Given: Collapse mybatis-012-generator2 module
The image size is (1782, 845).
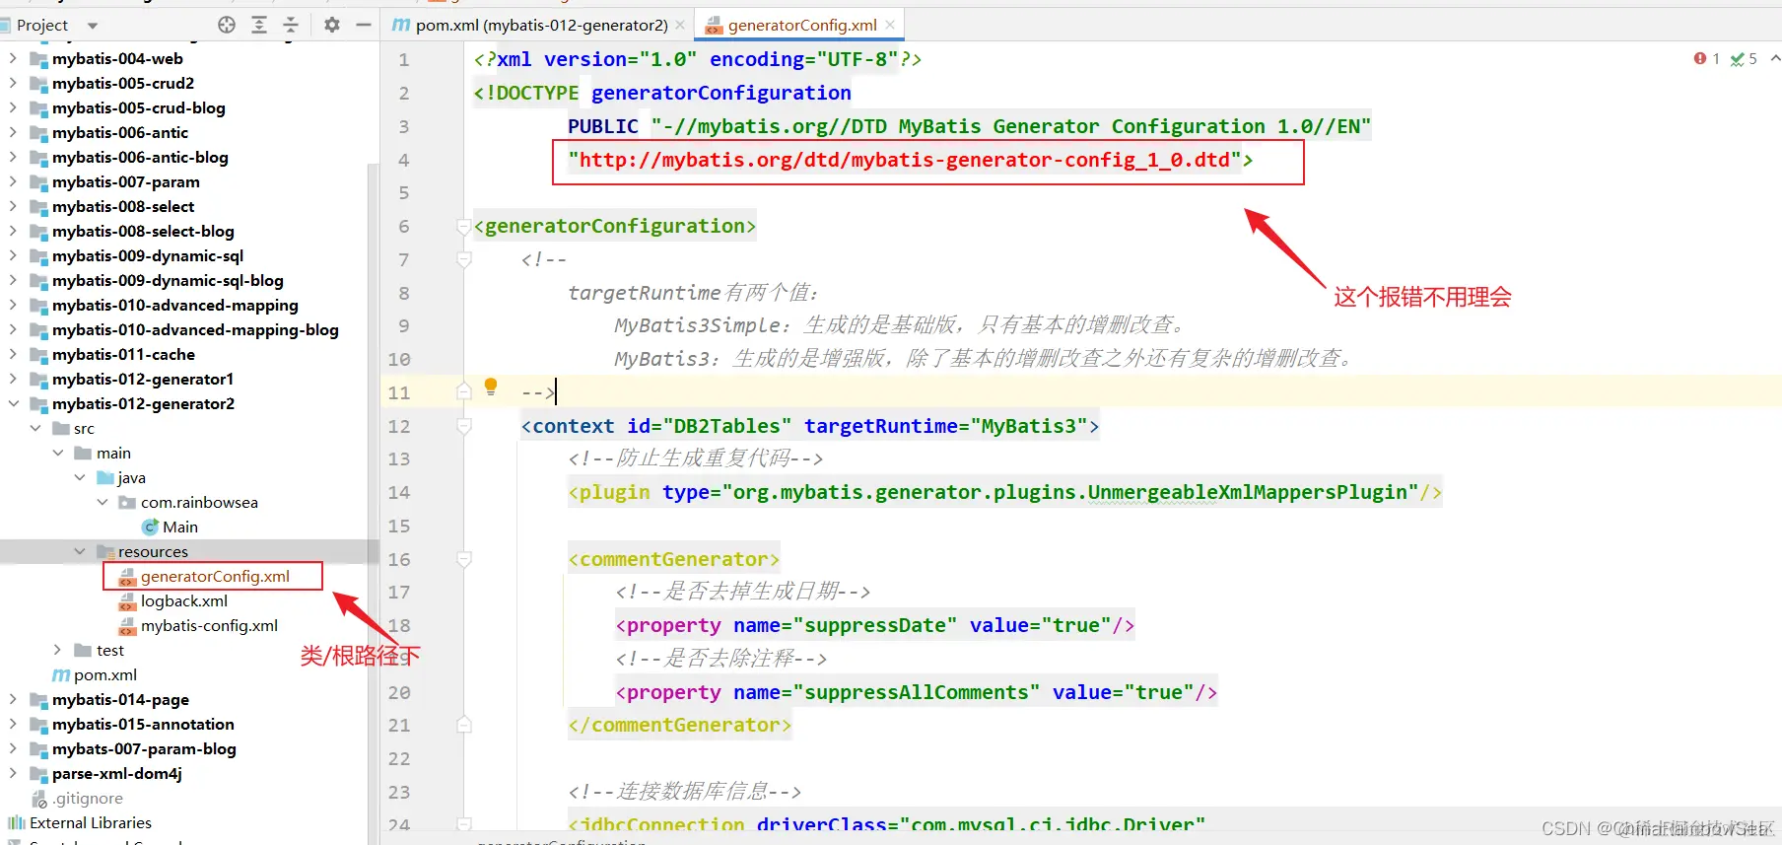Looking at the screenshot, I should (13, 404).
